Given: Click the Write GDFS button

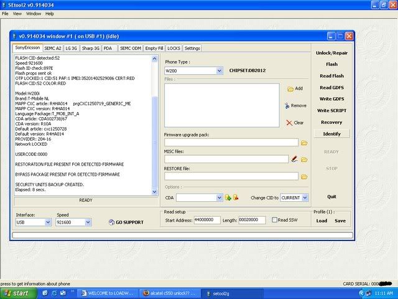Looking at the screenshot, I should tap(331, 99).
